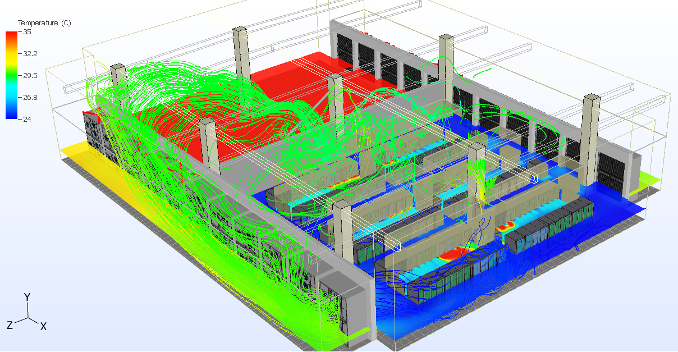Viewport: 678px width, 352px height.
Task: Click the Y axis label on triad
Action: tap(27, 297)
